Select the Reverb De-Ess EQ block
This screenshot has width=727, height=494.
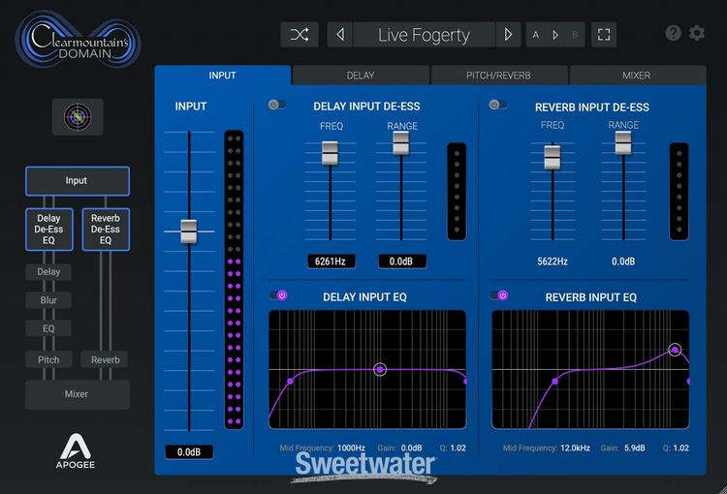106,230
